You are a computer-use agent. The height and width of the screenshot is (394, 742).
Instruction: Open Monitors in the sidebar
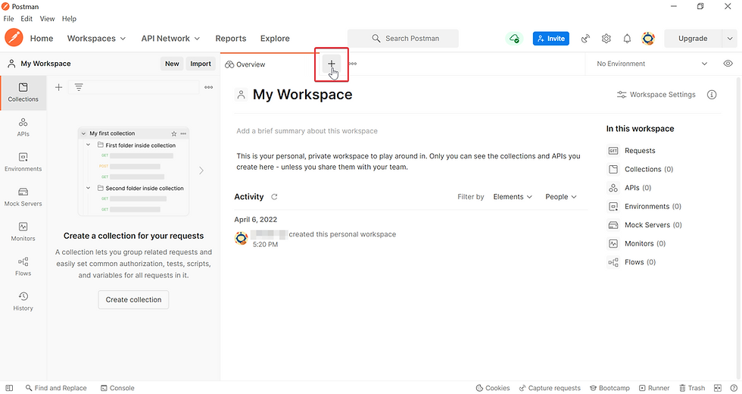click(23, 232)
